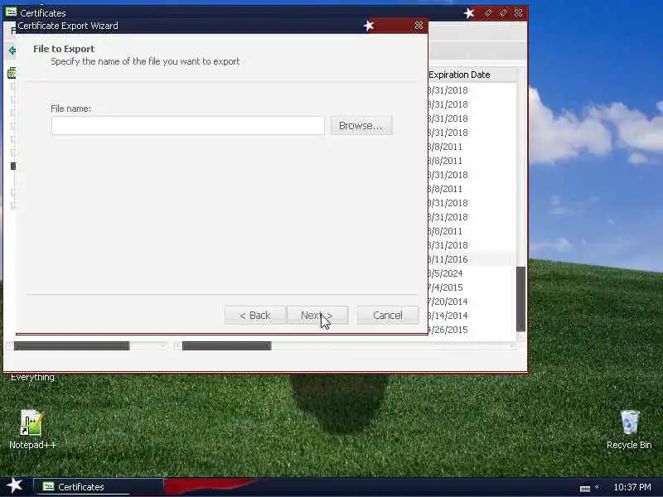Select the row expiring 7/4/2015
Image resolution: width=663 pixels, height=497 pixels.
pos(470,287)
